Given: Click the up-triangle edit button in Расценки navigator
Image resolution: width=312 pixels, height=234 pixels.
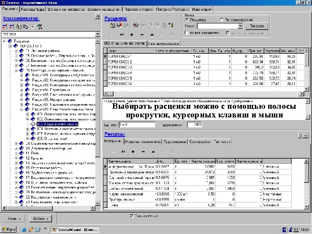Looking at the screenshot, I should pyautogui.click(x=152, y=35).
